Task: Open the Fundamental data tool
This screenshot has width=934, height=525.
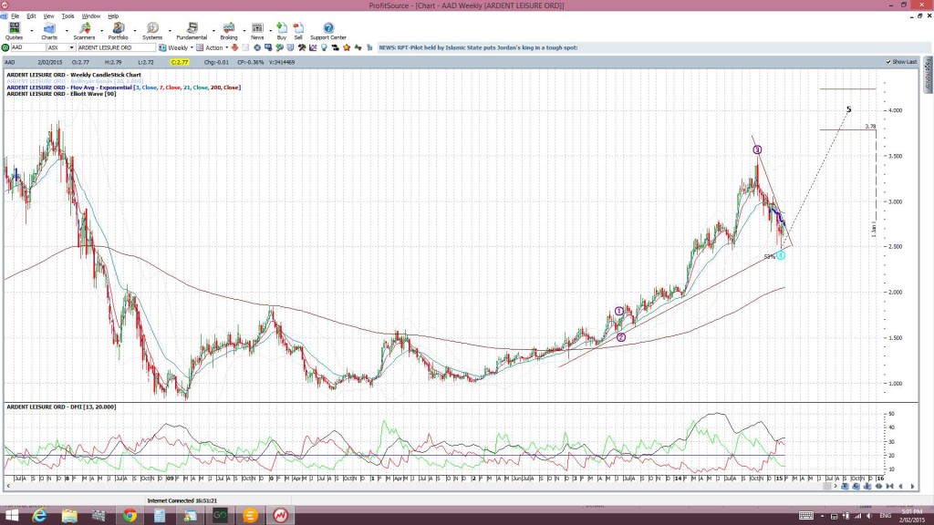Action: [x=192, y=31]
